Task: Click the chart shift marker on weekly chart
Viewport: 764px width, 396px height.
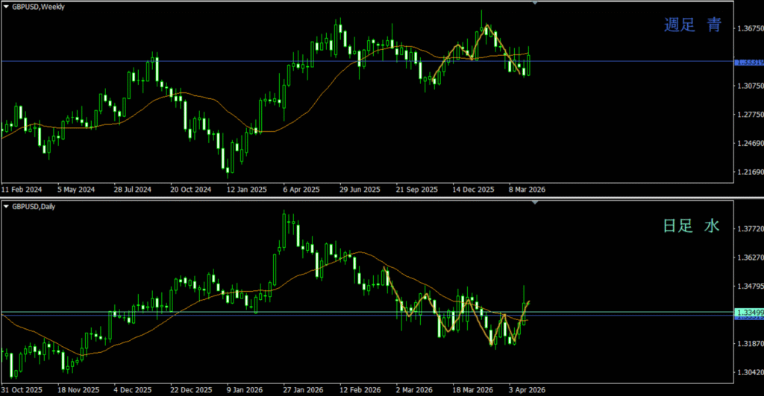Action: click(534, 3)
